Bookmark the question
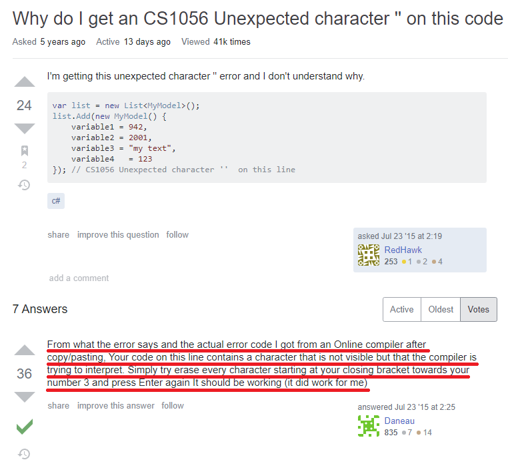 click(x=25, y=151)
